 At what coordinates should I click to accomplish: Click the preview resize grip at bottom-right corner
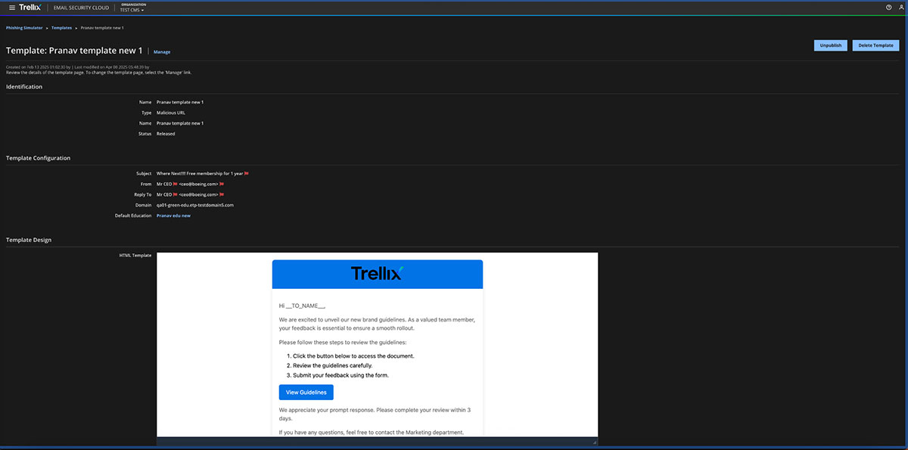coord(594,442)
